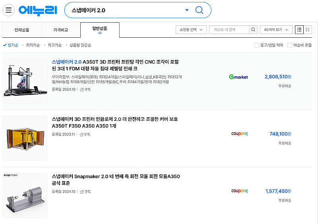
Task: Click the main search magnifier icon
Action: tap(199, 10)
